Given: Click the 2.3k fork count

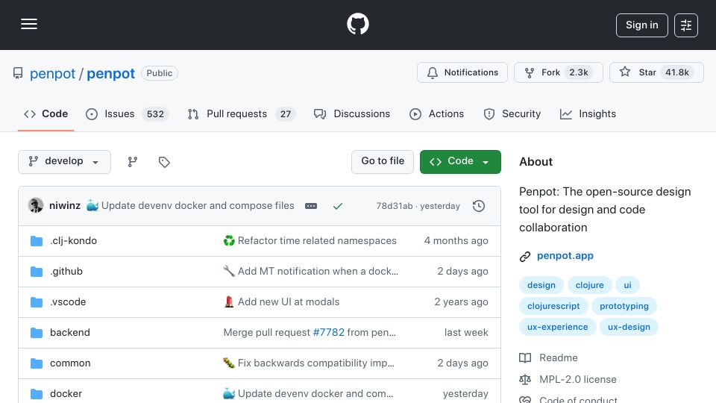Looking at the screenshot, I should [579, 72].
